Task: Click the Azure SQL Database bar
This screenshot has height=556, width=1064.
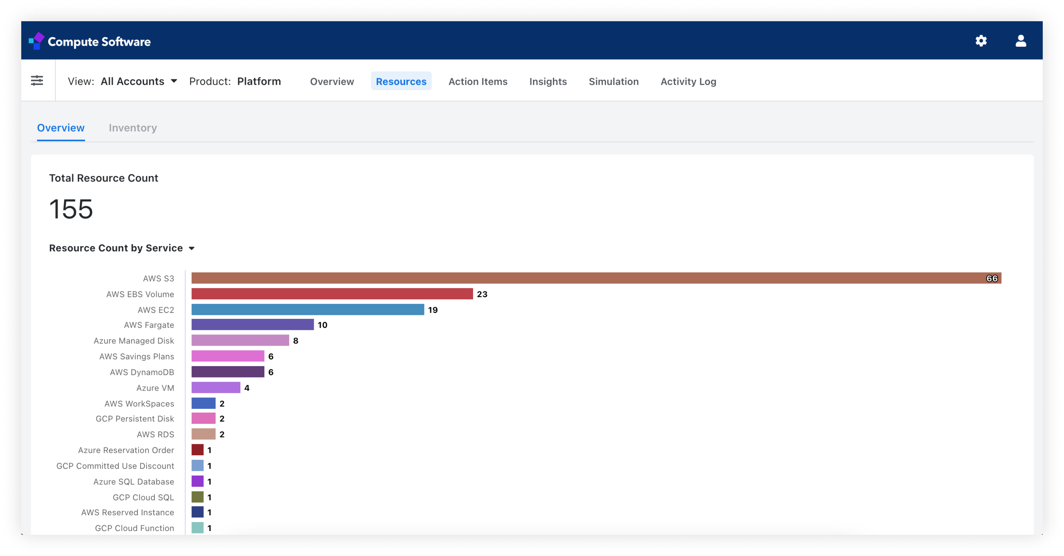Action: pos(197,481)
